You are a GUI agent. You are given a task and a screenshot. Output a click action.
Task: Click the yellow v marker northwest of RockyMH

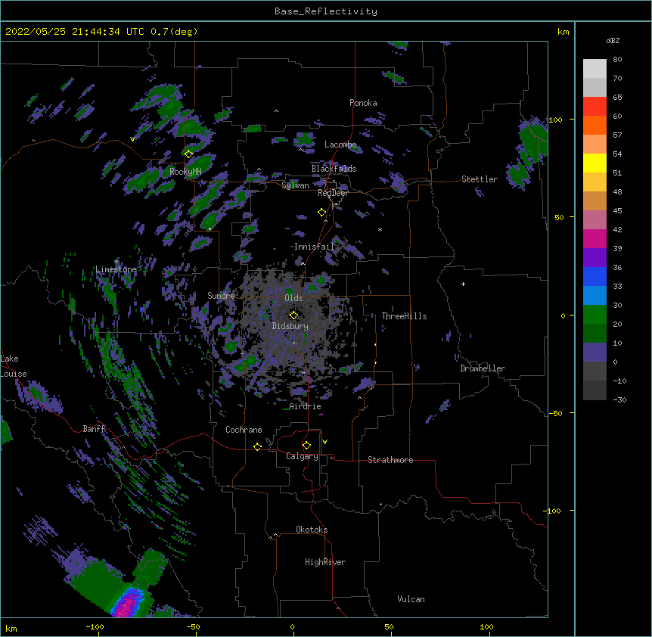tap(132, 139)
